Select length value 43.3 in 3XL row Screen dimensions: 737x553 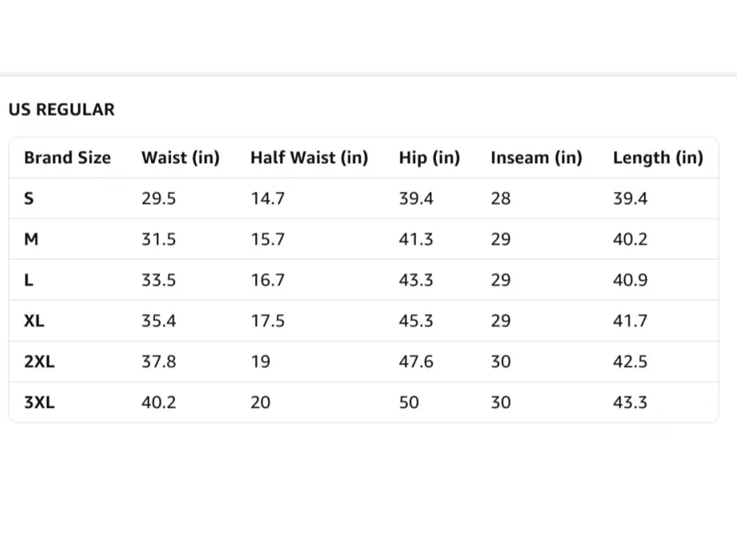(x=630, y=403)
